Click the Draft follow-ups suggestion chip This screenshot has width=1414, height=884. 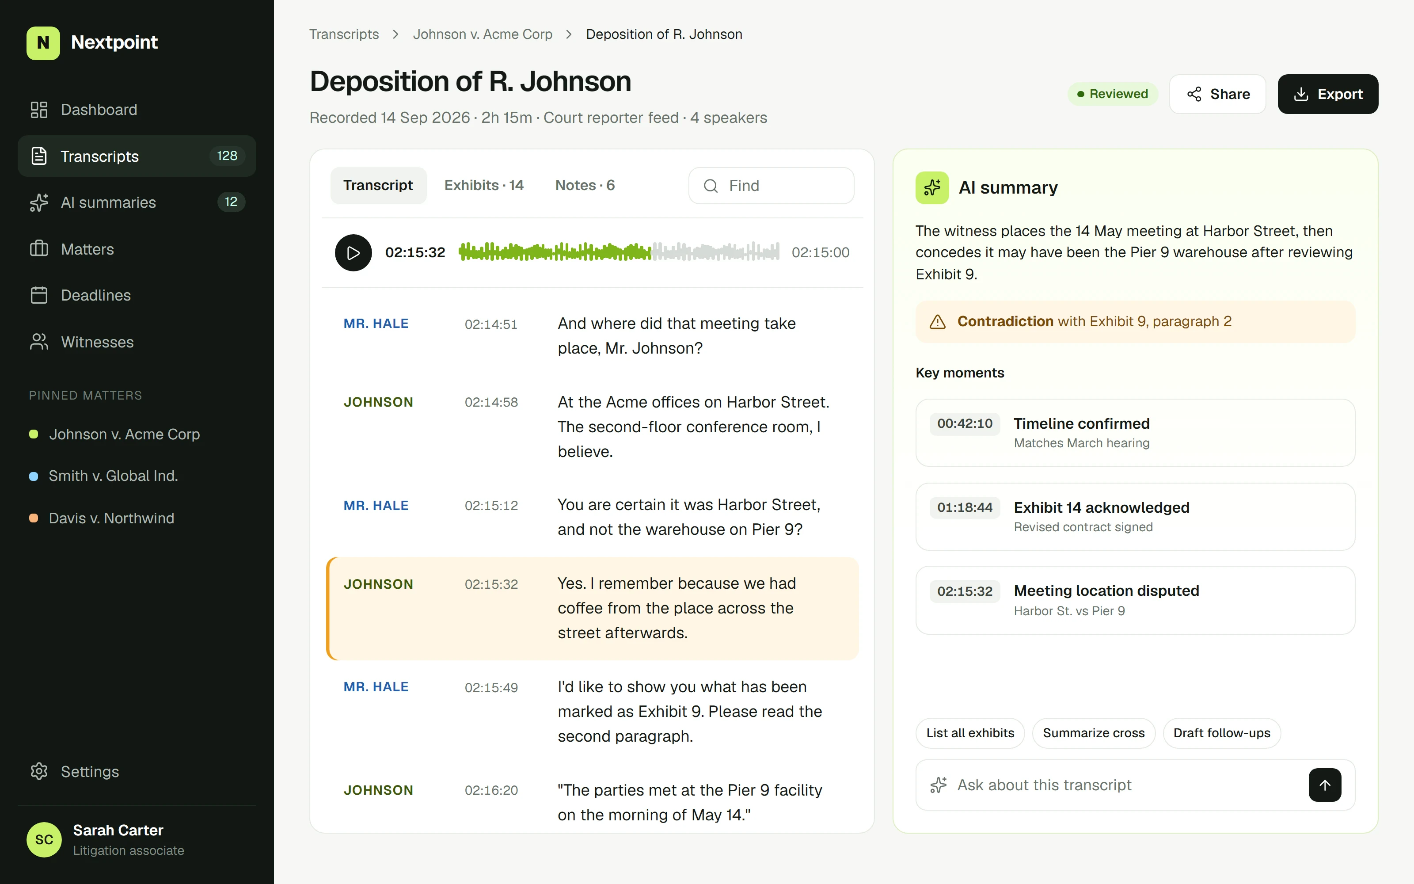pos(1222,733)
